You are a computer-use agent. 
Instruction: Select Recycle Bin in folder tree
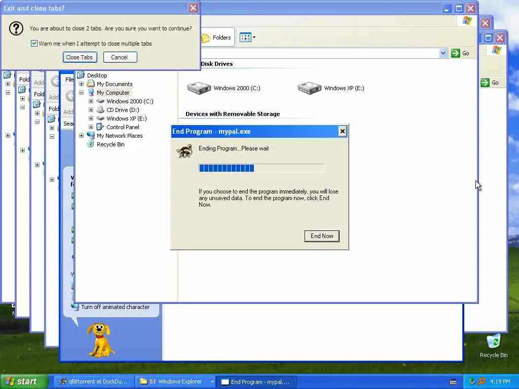click(110, 144)
